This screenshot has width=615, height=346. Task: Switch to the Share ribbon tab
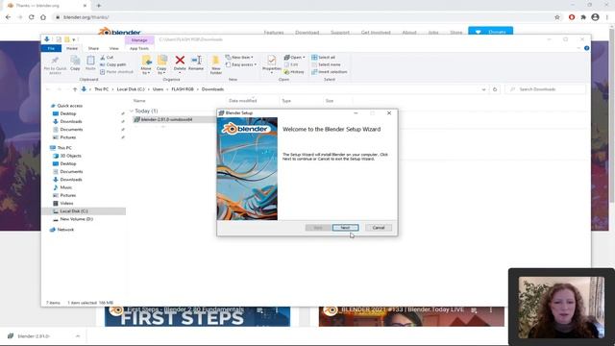coord(93,48)
